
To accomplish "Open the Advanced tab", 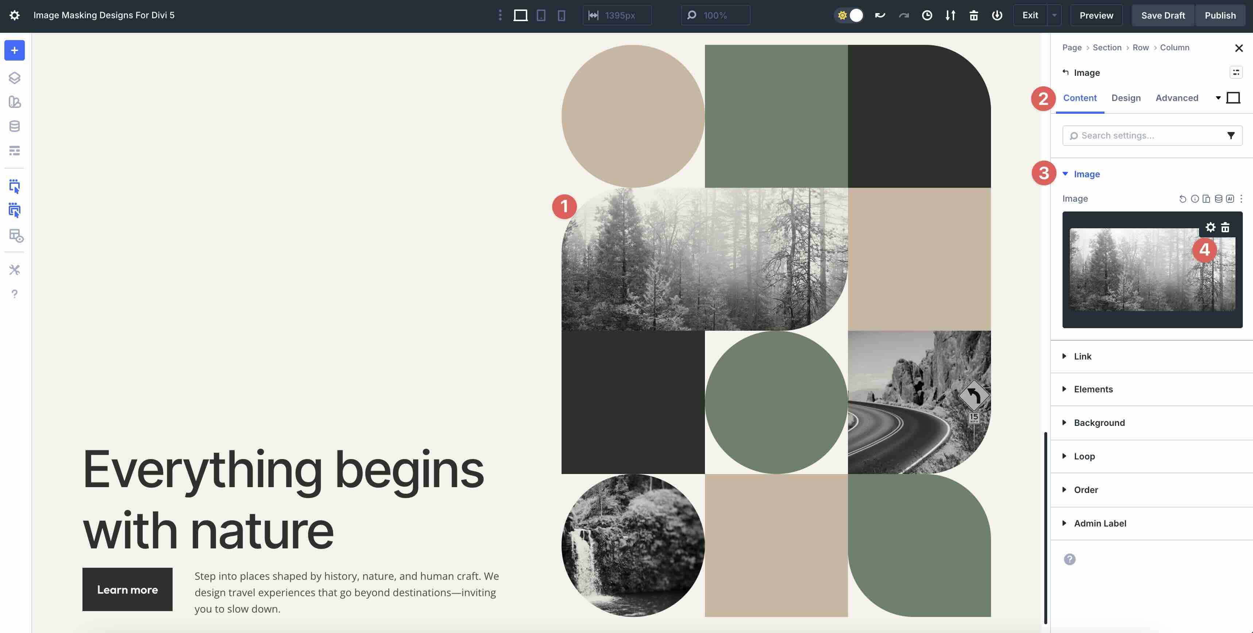I will point(1177,98).
